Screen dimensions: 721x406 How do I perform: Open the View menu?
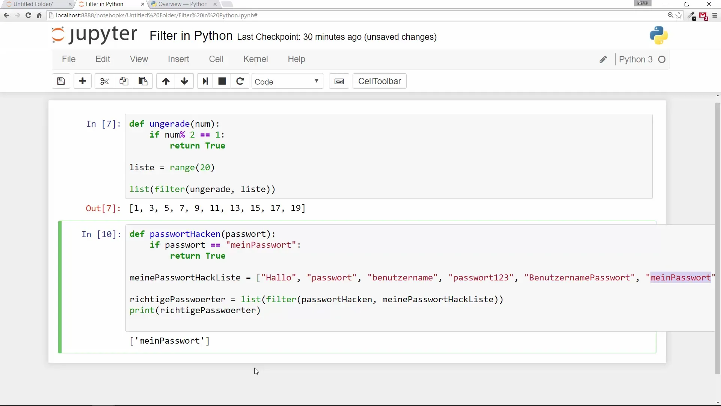click(x=139, y=59)
